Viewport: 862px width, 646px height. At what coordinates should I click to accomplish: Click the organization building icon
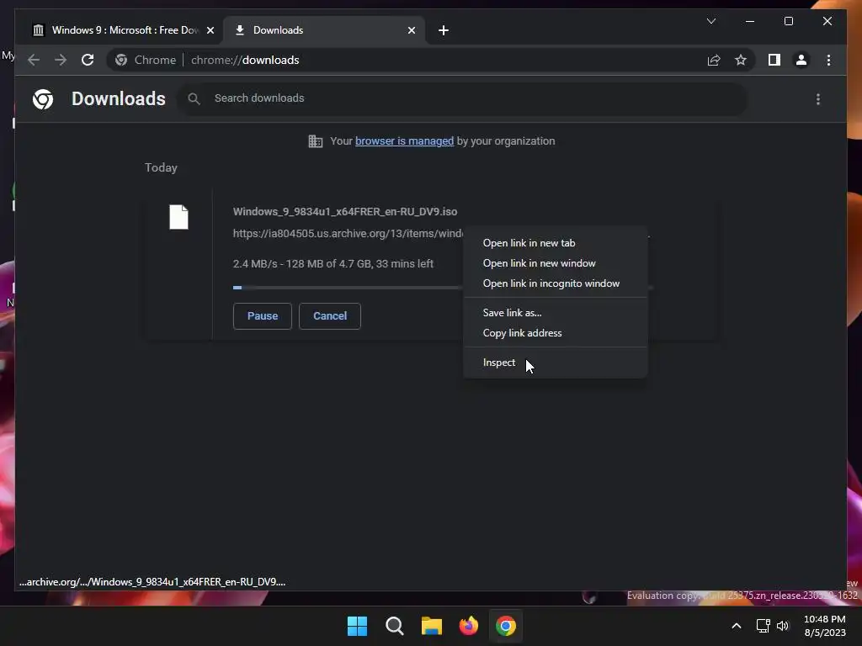(316, 141)
